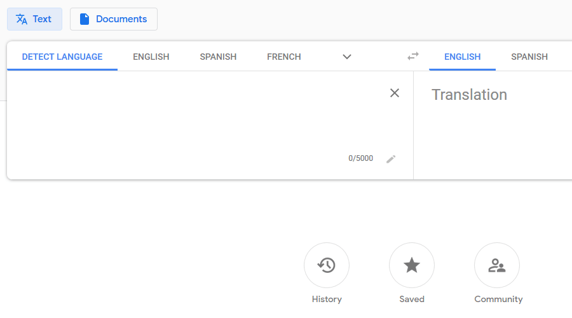
Task: Choose Spanish as source language
Action: click(x=218, y=57)
